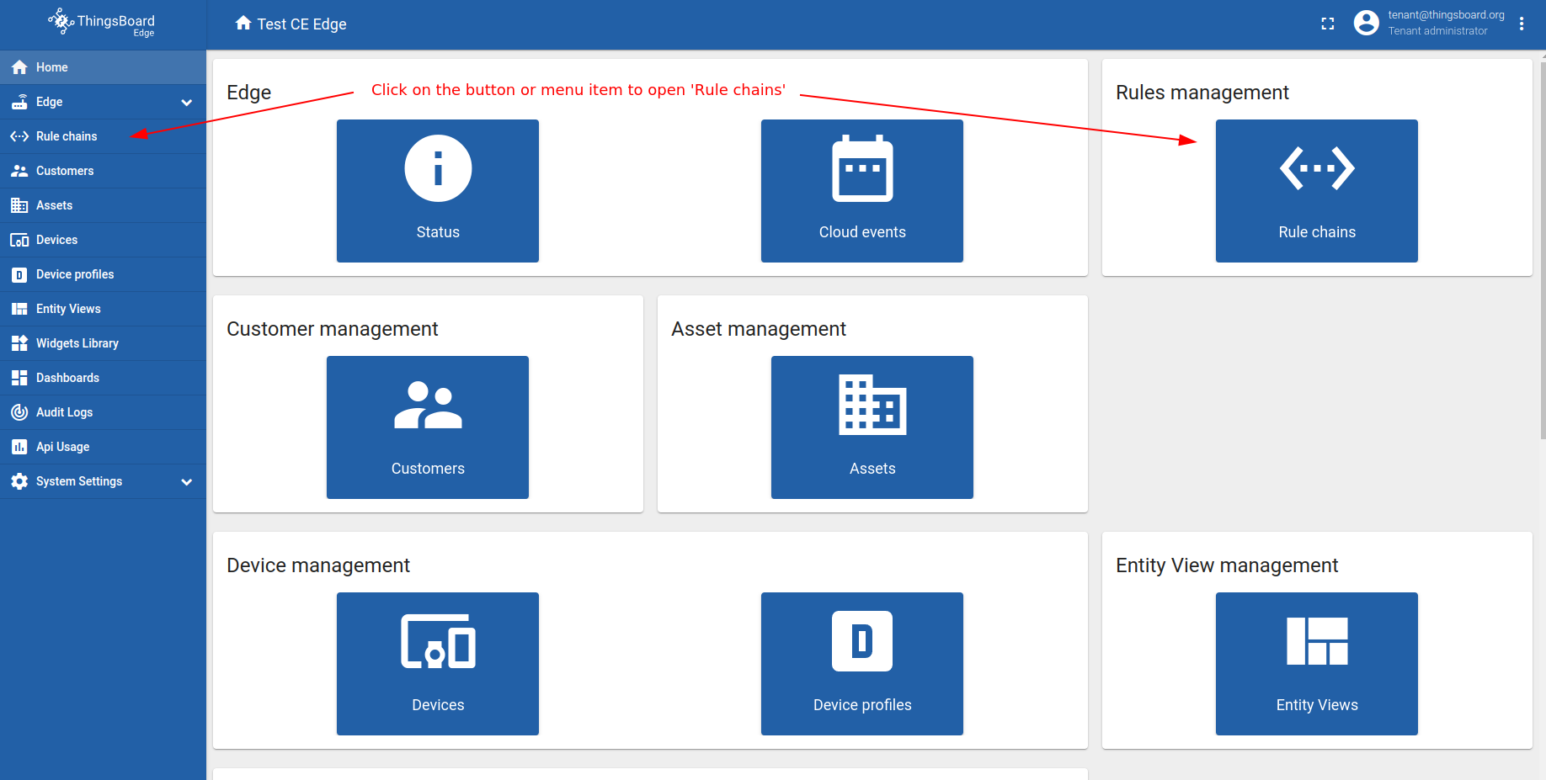
Task: Open the Status card label
Action: (438, 232)
